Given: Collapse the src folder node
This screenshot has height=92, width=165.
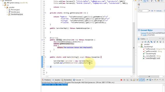Looking at the screenshot, I should pos(3,5).
